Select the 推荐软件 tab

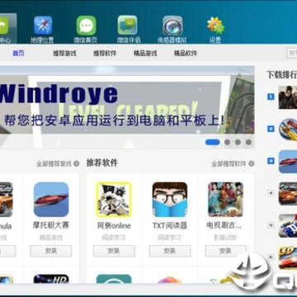pos(105,54)
